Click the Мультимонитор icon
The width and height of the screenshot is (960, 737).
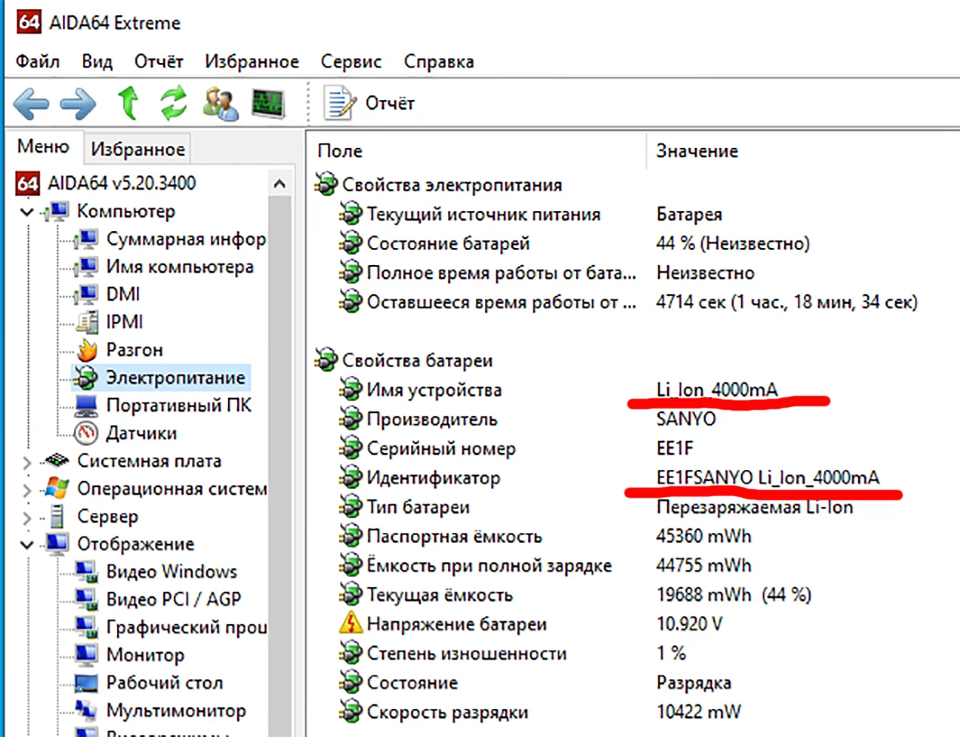pyautogui.click(x=87, y=710)
